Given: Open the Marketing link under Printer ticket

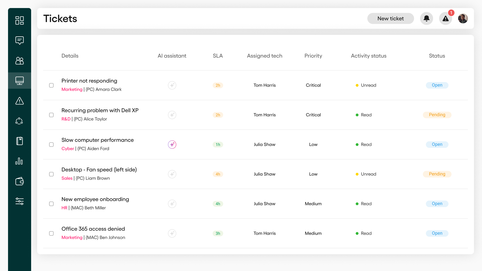Looking at the screenshot, I should point(72,89).
